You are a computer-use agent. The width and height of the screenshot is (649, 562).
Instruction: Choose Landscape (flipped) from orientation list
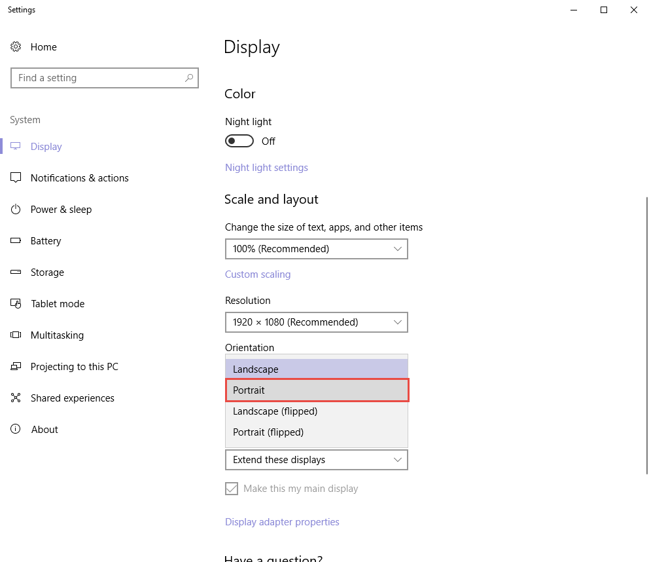coord(317,411)
